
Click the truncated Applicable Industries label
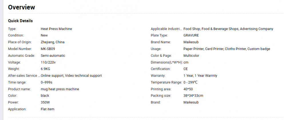[x=166, y=29]
